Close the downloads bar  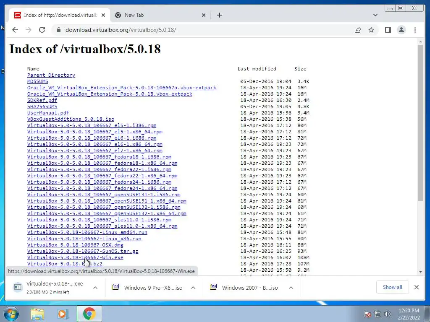[416, 287]
